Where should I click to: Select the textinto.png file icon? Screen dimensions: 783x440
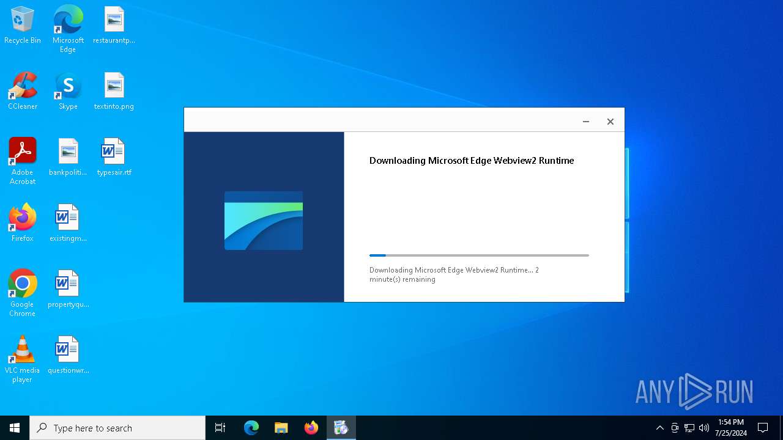coord(114,92)
